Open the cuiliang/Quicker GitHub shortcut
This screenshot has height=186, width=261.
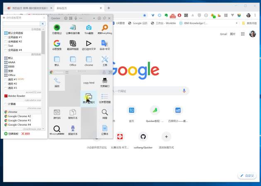143,141
